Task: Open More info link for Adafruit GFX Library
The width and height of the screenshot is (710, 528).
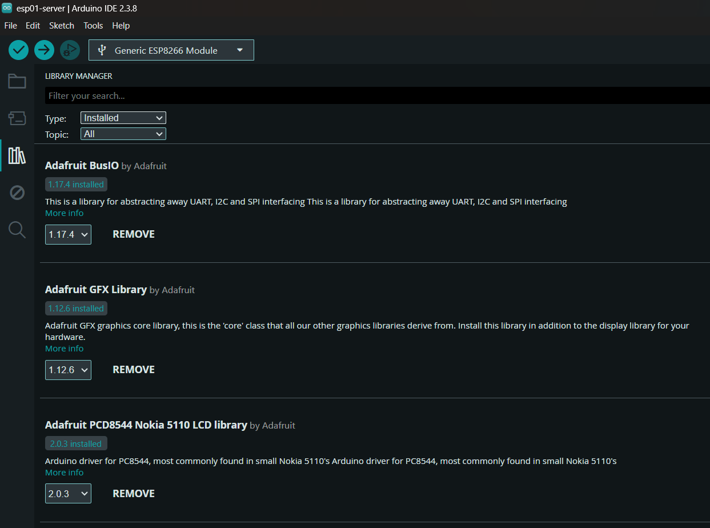Action: [64, 349]
